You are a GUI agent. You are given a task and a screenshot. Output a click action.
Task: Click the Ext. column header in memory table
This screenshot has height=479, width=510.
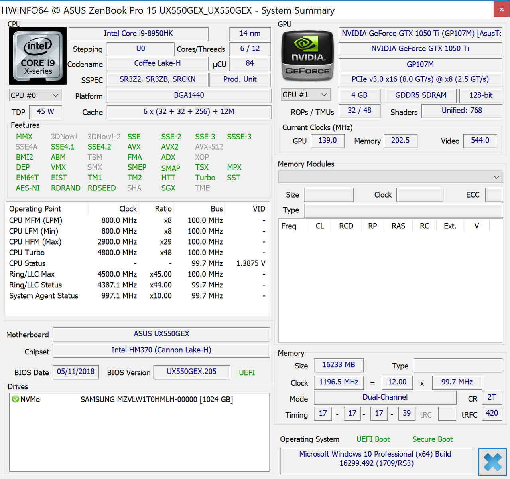450,226
